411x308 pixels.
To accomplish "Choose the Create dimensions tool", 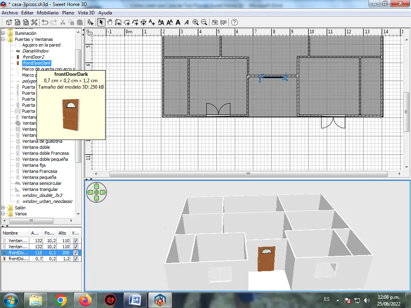I will click(143, 22).
